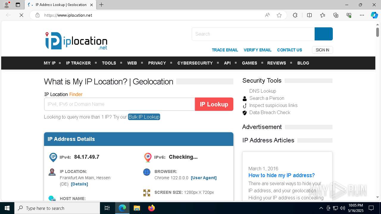Screen dimensions: 381x214
Task: Click the address bar URL
Action: pos(68,15)
